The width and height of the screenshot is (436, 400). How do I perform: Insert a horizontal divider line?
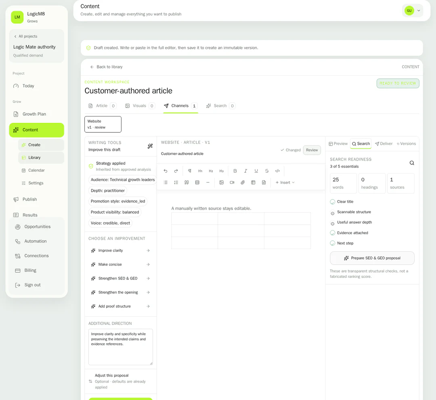[x=208, y=182]
